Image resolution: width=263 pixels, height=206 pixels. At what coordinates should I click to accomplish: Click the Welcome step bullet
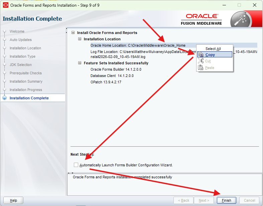coord(5,31)
